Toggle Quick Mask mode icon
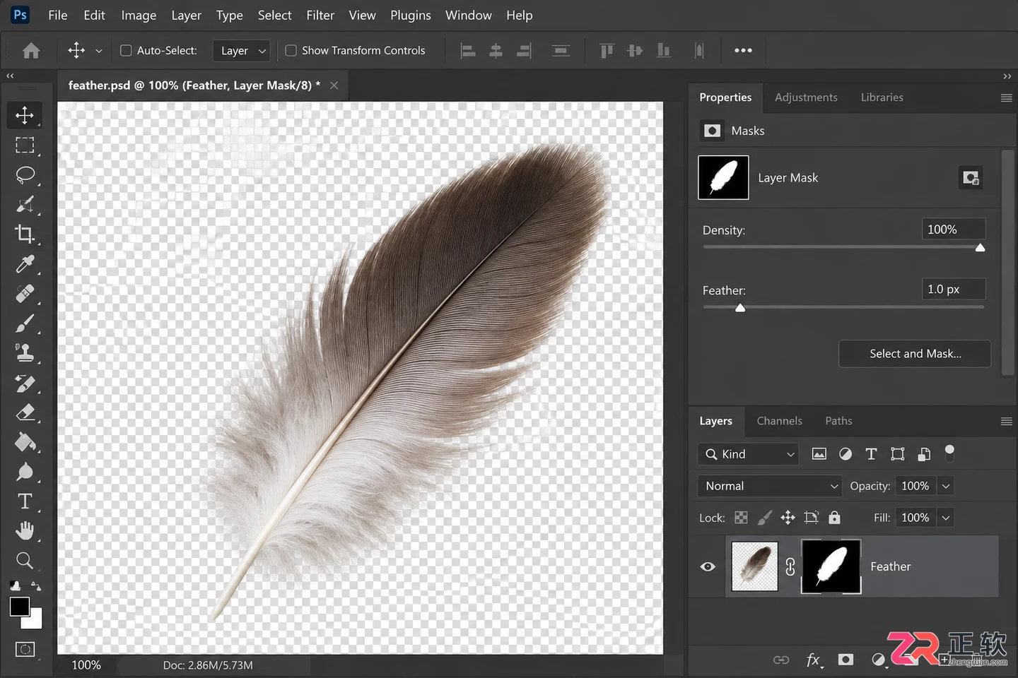This screenshot has height=678, width=1018. click(25, 649)
